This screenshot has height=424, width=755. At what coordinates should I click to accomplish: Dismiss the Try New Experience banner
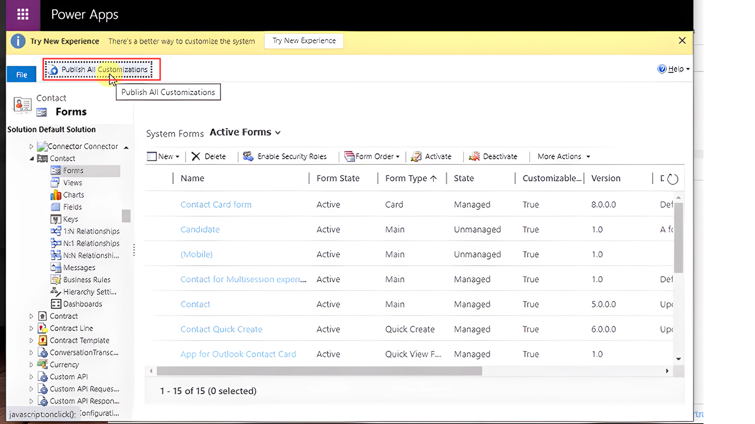click(682, 40)
